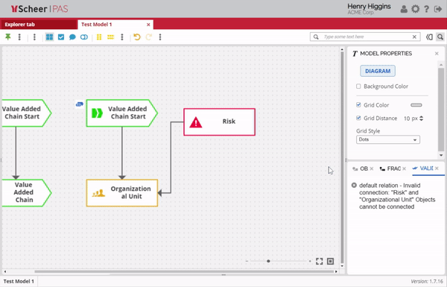The image size is (447, 287).
Task: Click the Grid Distance stepper arrows
Action: pos(422,118)
